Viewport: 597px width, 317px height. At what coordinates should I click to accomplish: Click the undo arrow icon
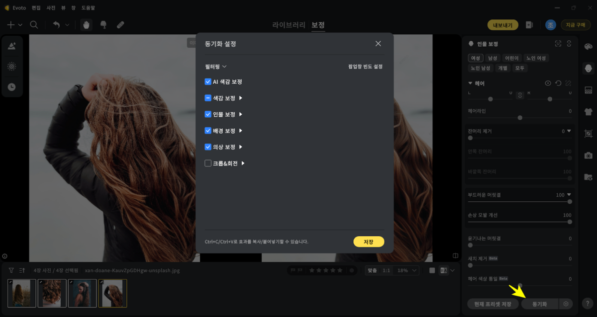point(56,25)
